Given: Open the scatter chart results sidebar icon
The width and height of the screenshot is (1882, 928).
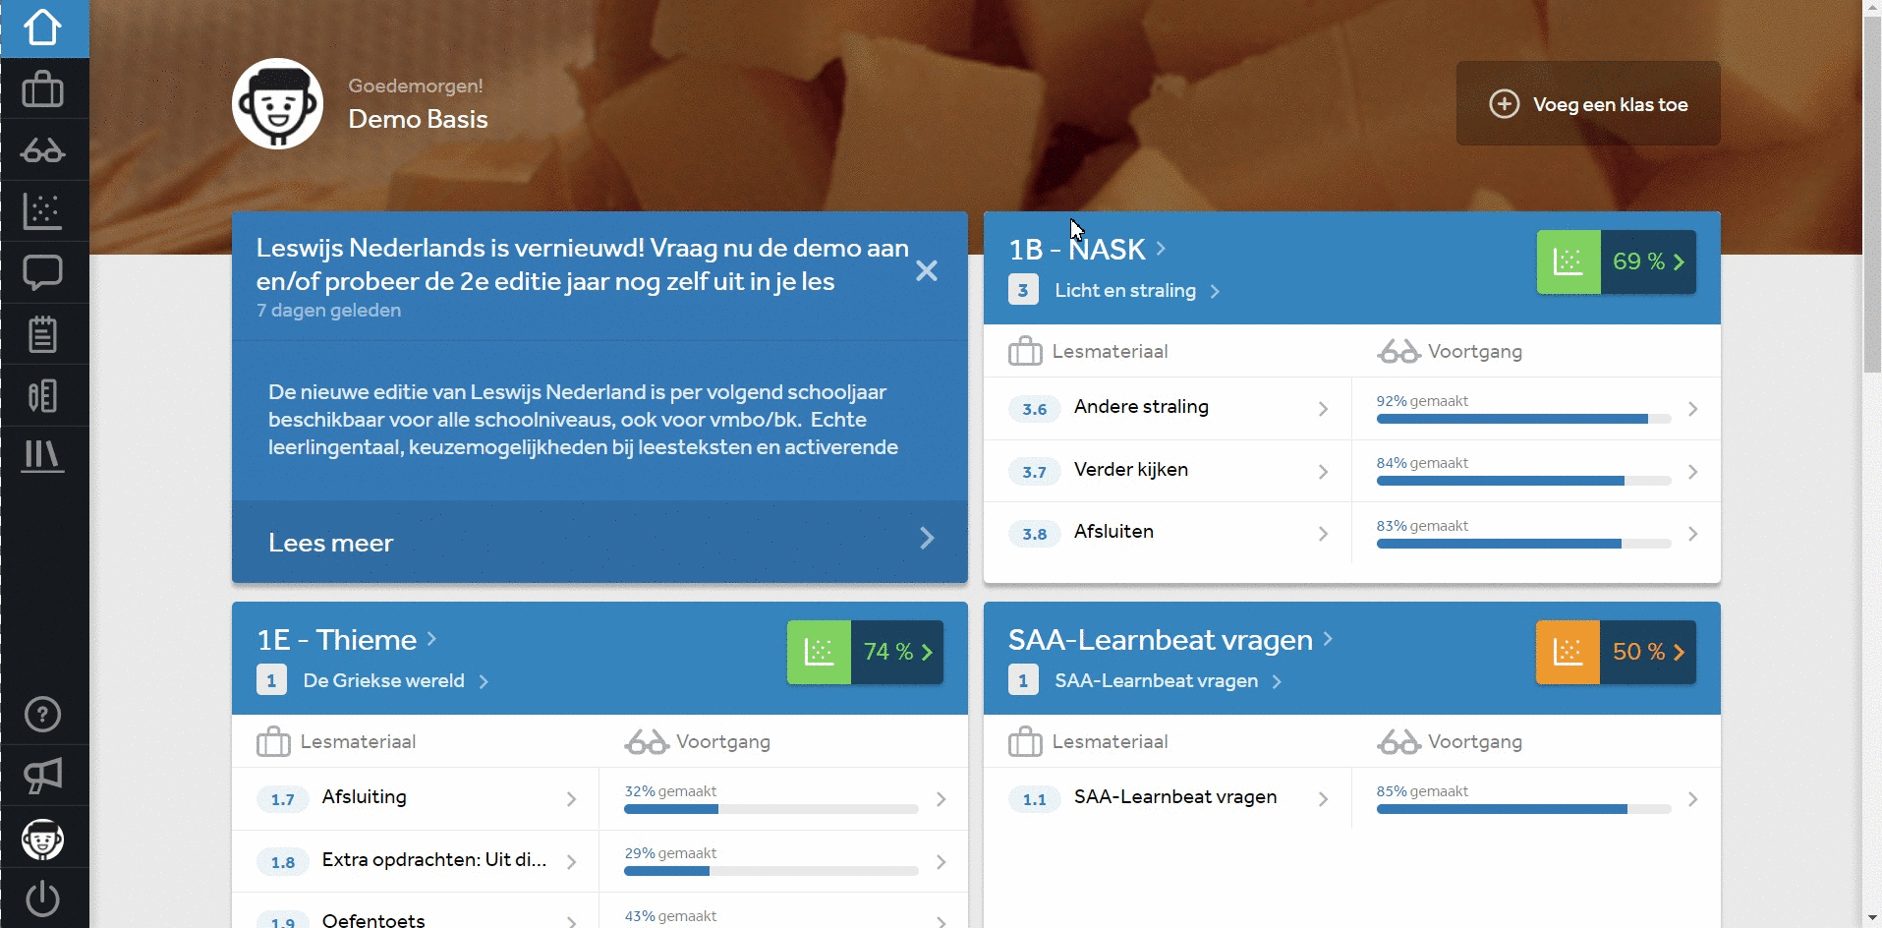Looking at the screenshot, I should coord(43,211).
